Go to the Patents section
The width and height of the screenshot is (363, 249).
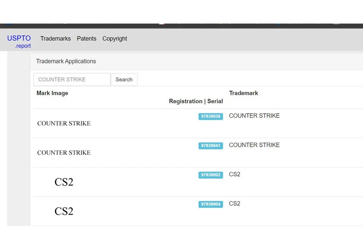[x=86, y=39]
